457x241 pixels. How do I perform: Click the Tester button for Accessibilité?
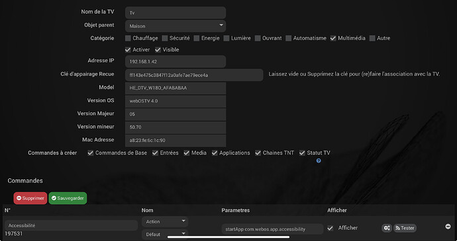(405, 228)
